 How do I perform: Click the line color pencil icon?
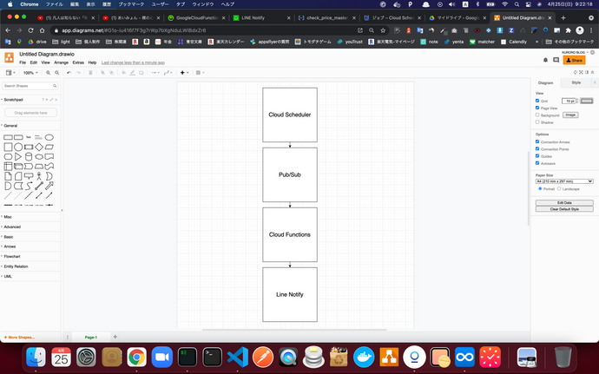(x=133, y=73)
